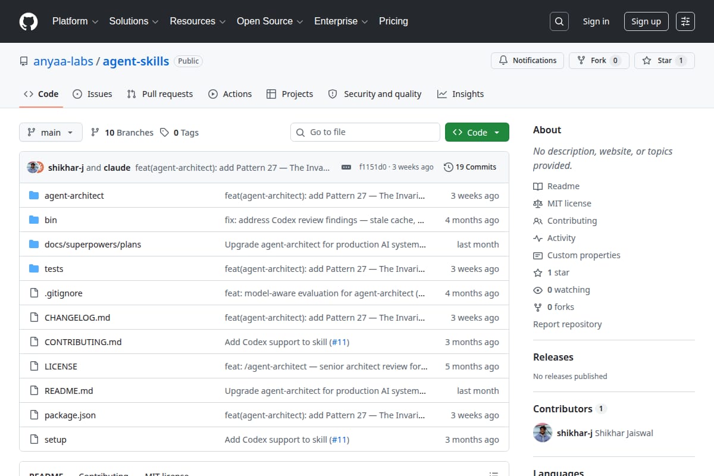View the 10 Branches link
This screenshot has height=476, width=714.
pos(122,133)
